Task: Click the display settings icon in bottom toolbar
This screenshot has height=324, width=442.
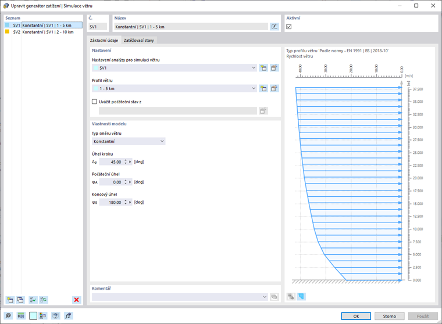Action: [55, 316]
